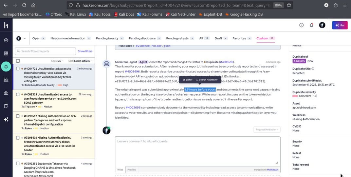Open the Request Mediation dropdown

click(267, 129)
